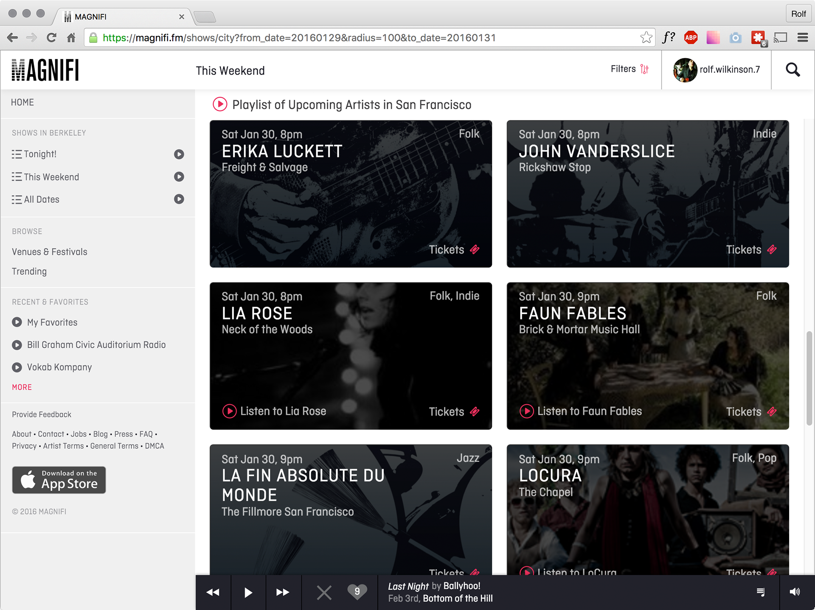Expand MORE recent and favorites
Image resolution: width=815 pixels, height=610 pixels.
[x=22, y=387]
